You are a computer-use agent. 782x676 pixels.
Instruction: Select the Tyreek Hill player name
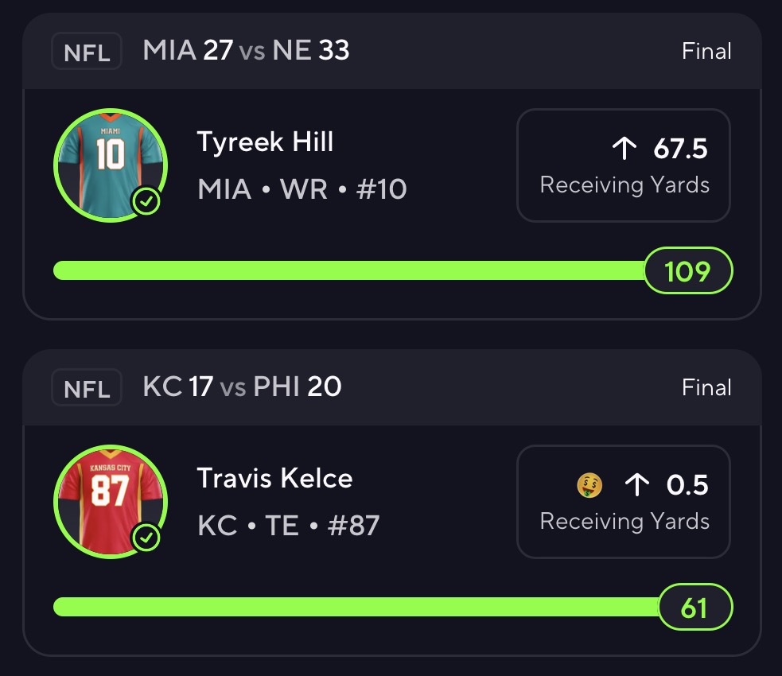point(265,142)
